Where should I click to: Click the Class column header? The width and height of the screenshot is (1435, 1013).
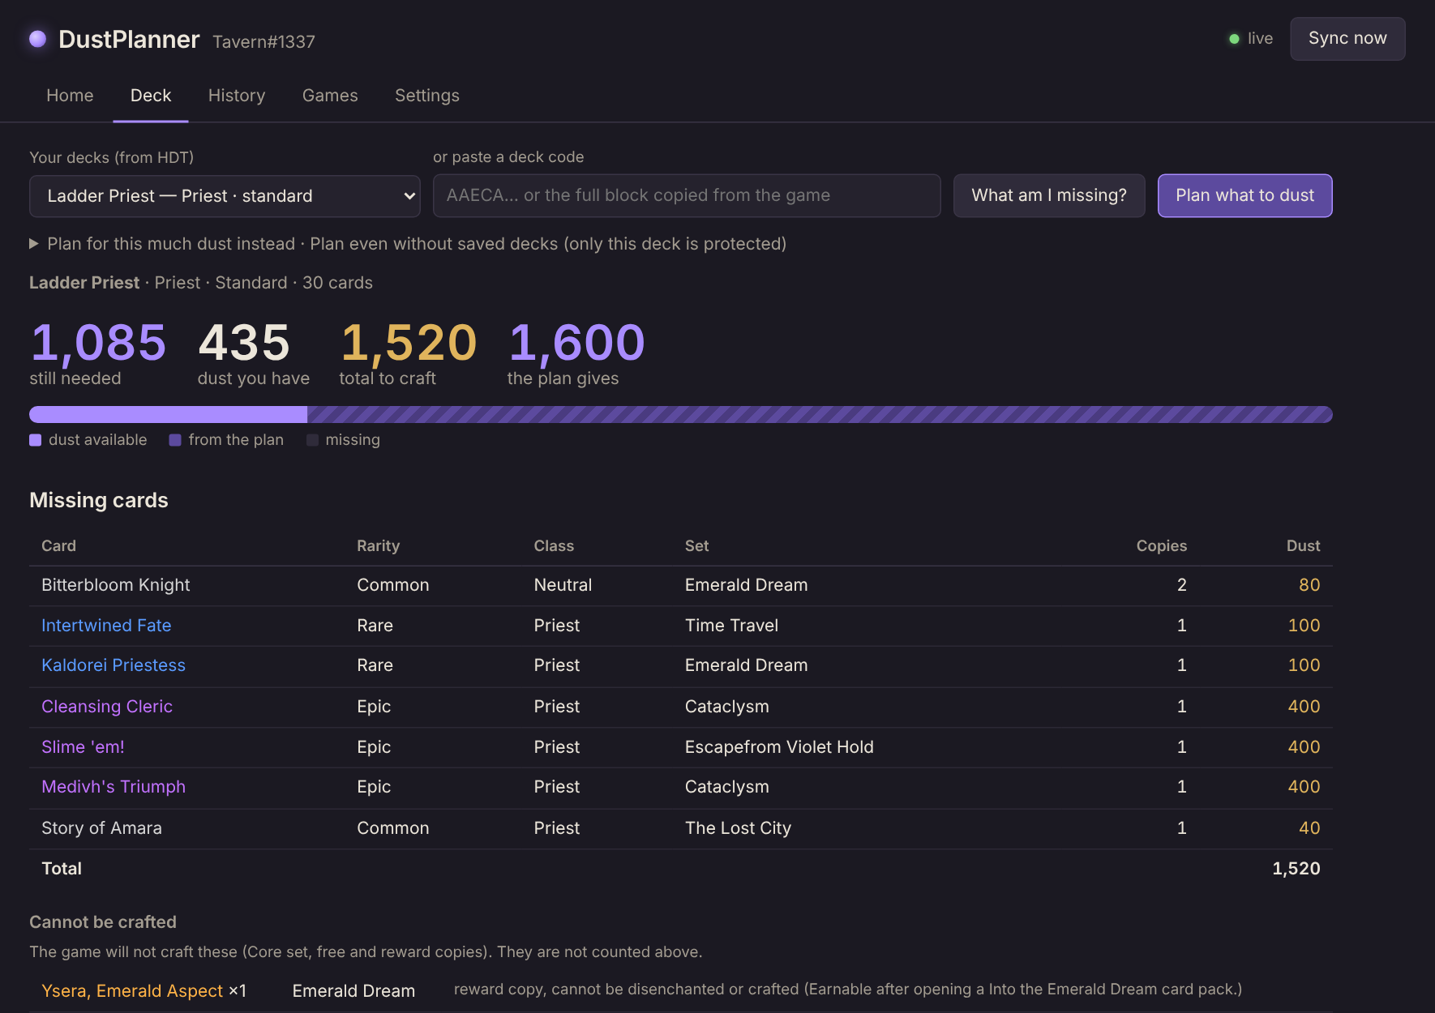554,546
